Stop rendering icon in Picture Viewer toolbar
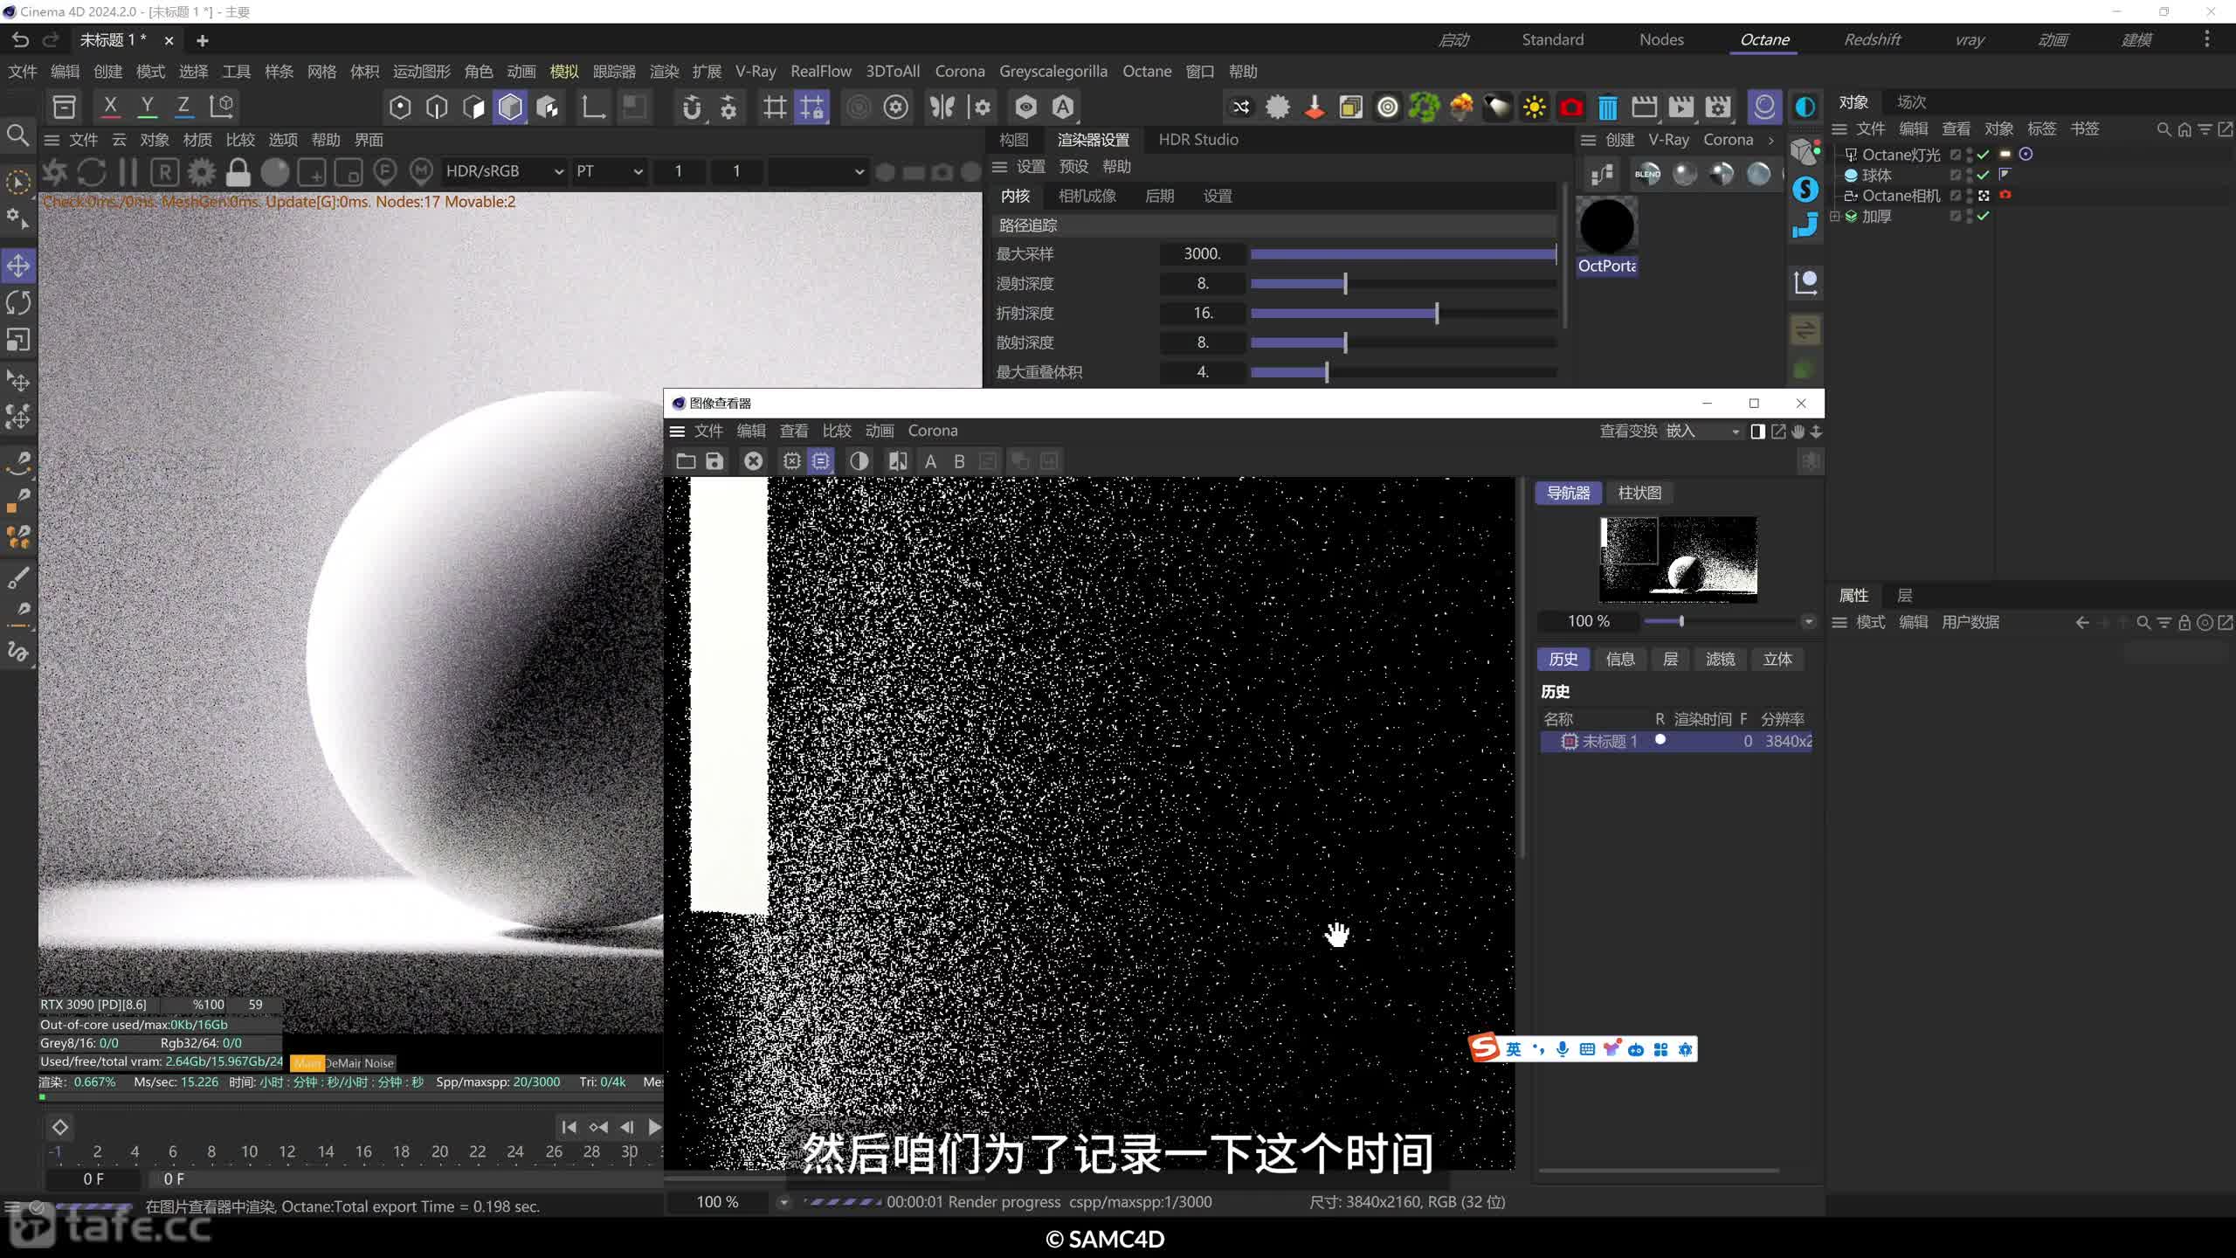Screen dimensions: 2236x1258 tap(753, 461)
